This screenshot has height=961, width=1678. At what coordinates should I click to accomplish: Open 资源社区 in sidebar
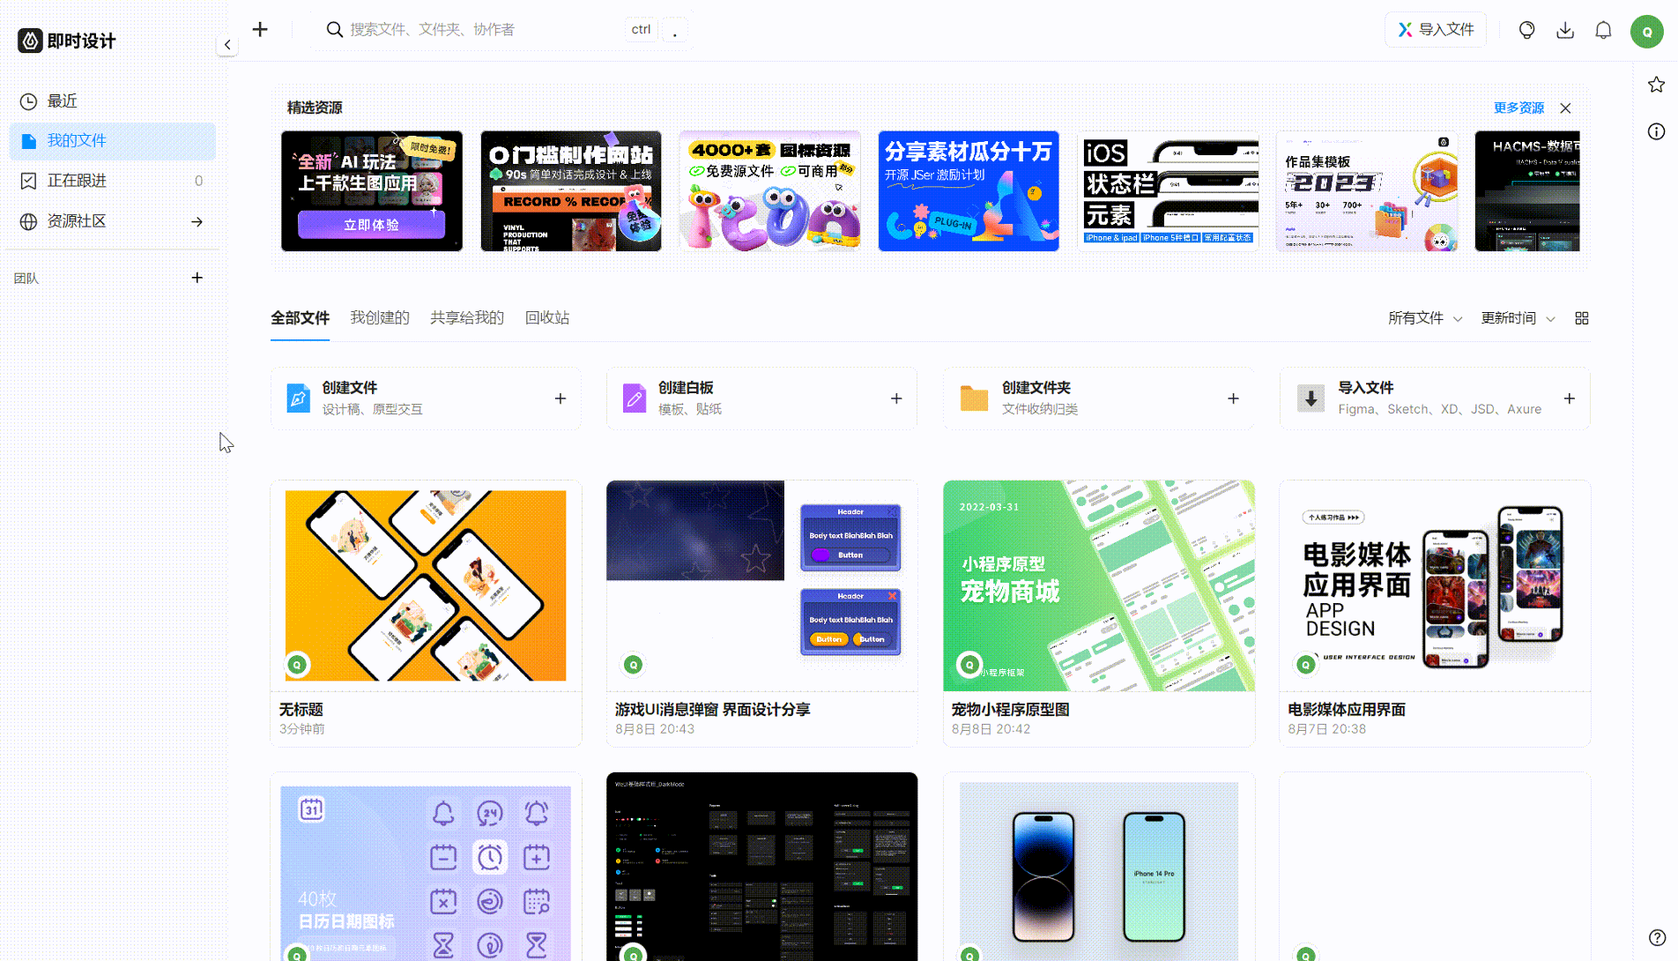click(x=112, y=221)
